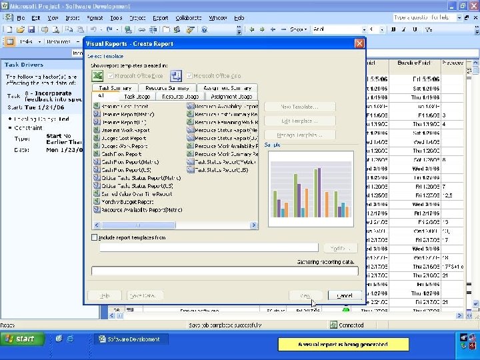Click the Hide Subtasks minus icon
The height and width of the screenshot is (360, 480).
pos(283,29)
